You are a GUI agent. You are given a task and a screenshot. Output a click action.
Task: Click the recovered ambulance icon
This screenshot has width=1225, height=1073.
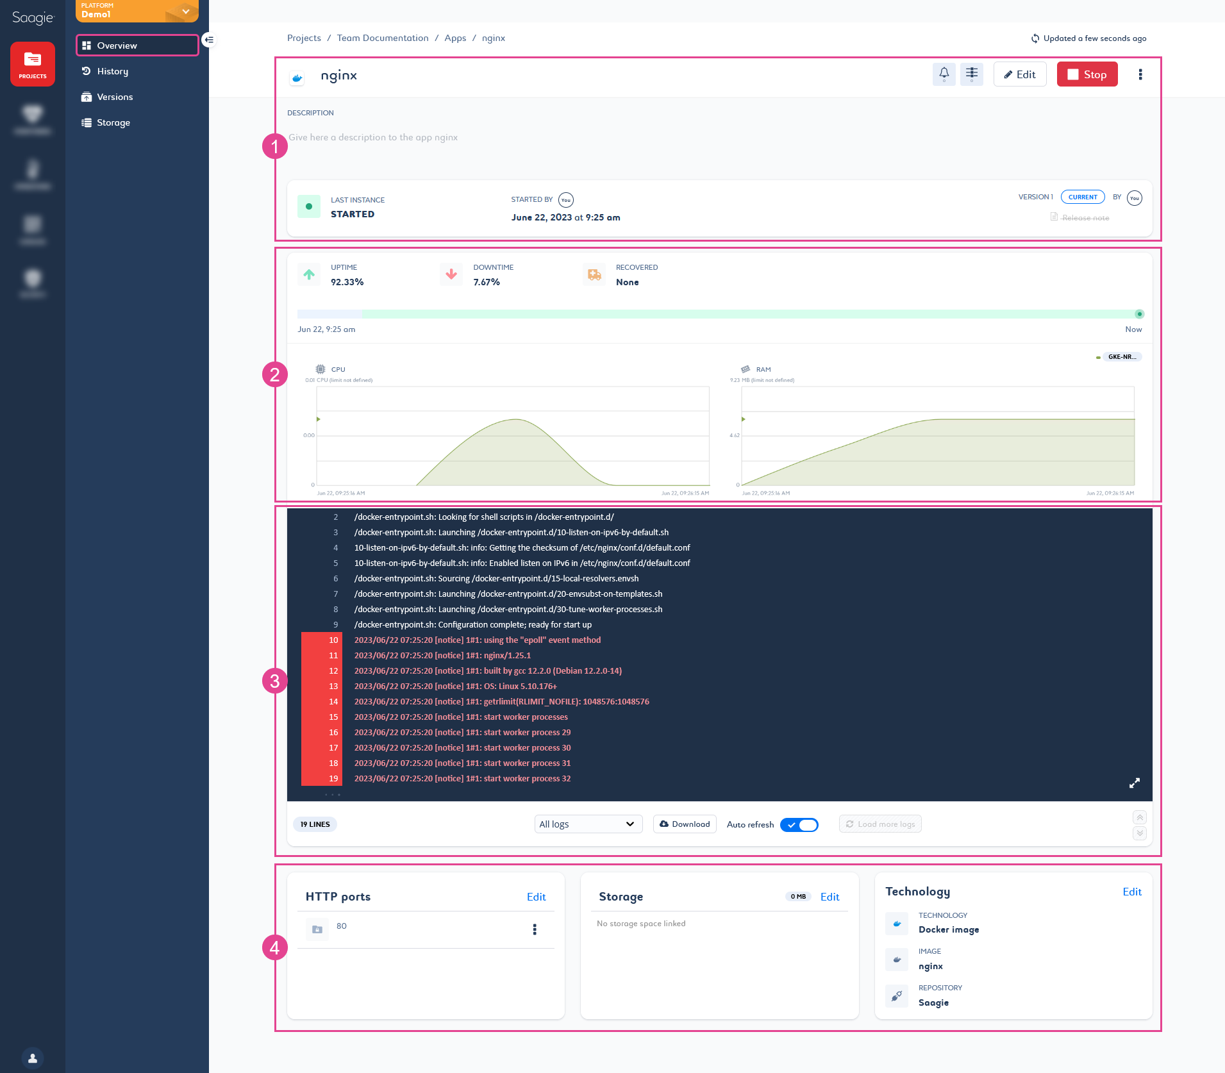[594, 274]
